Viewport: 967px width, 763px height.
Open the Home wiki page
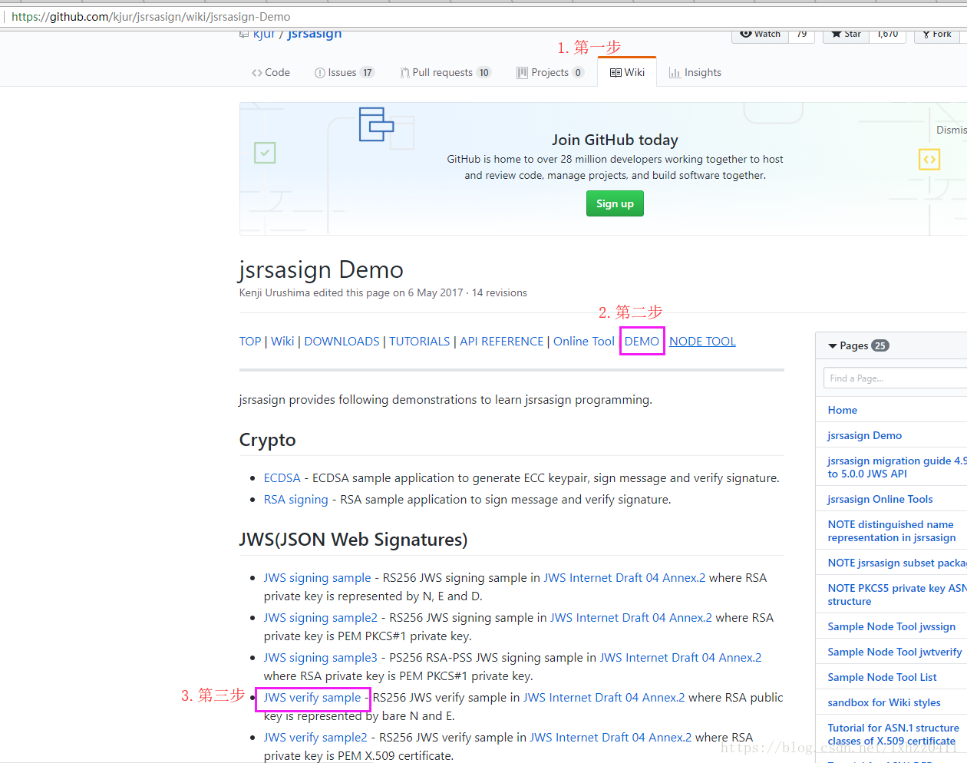click(843, 410)
